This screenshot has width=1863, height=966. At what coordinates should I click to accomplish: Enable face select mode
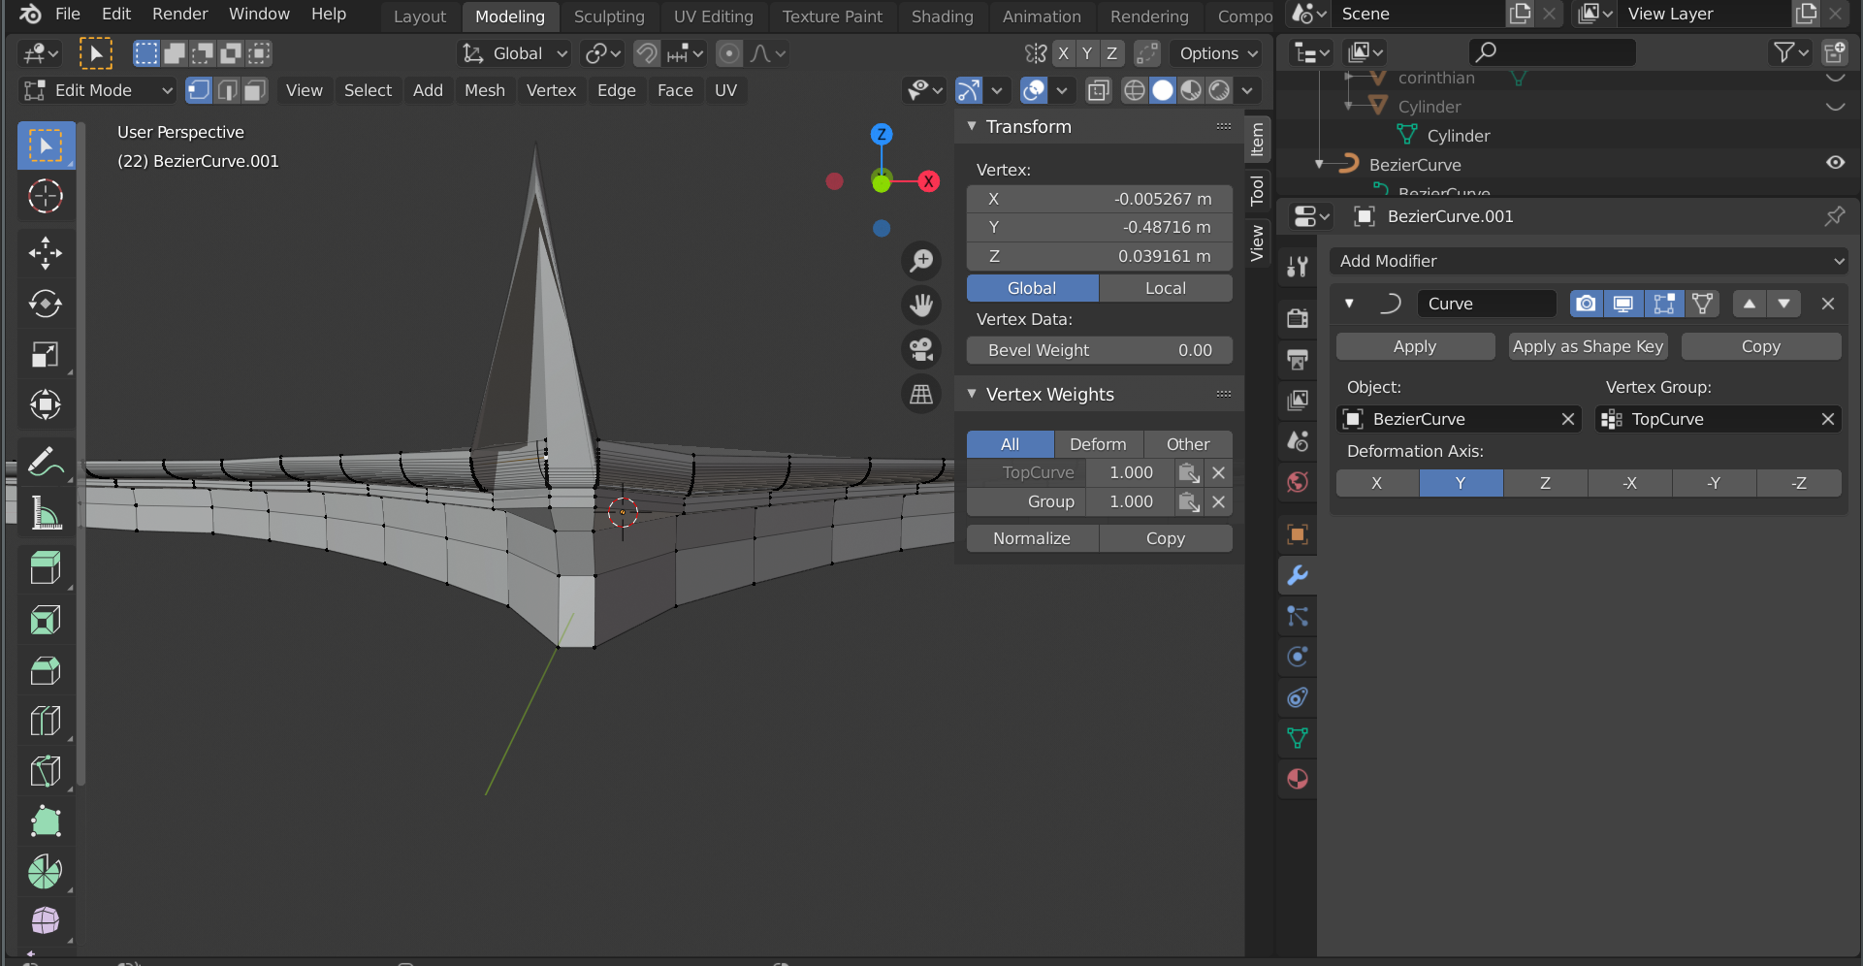255,90
